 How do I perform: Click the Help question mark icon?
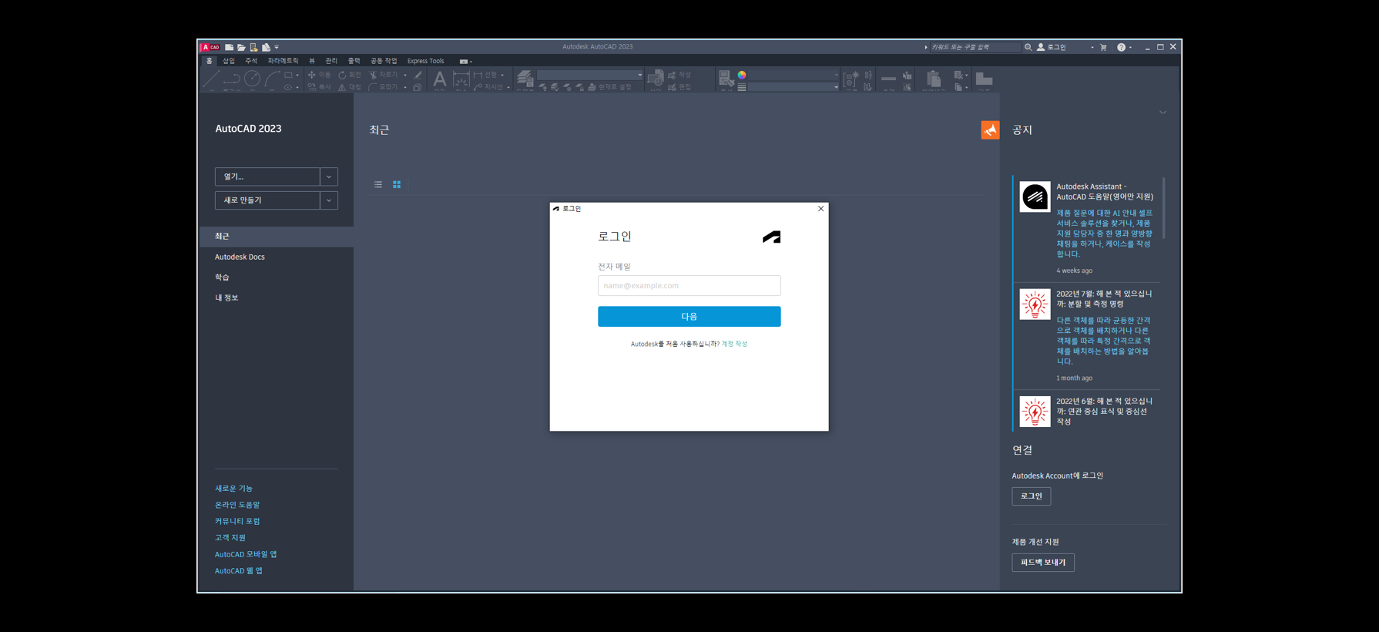coord(1121,47)
